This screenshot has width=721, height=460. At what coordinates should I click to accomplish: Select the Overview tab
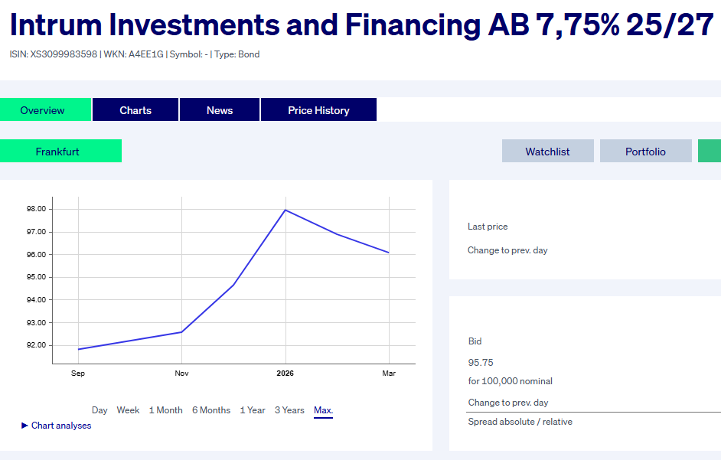coord(43,110)
